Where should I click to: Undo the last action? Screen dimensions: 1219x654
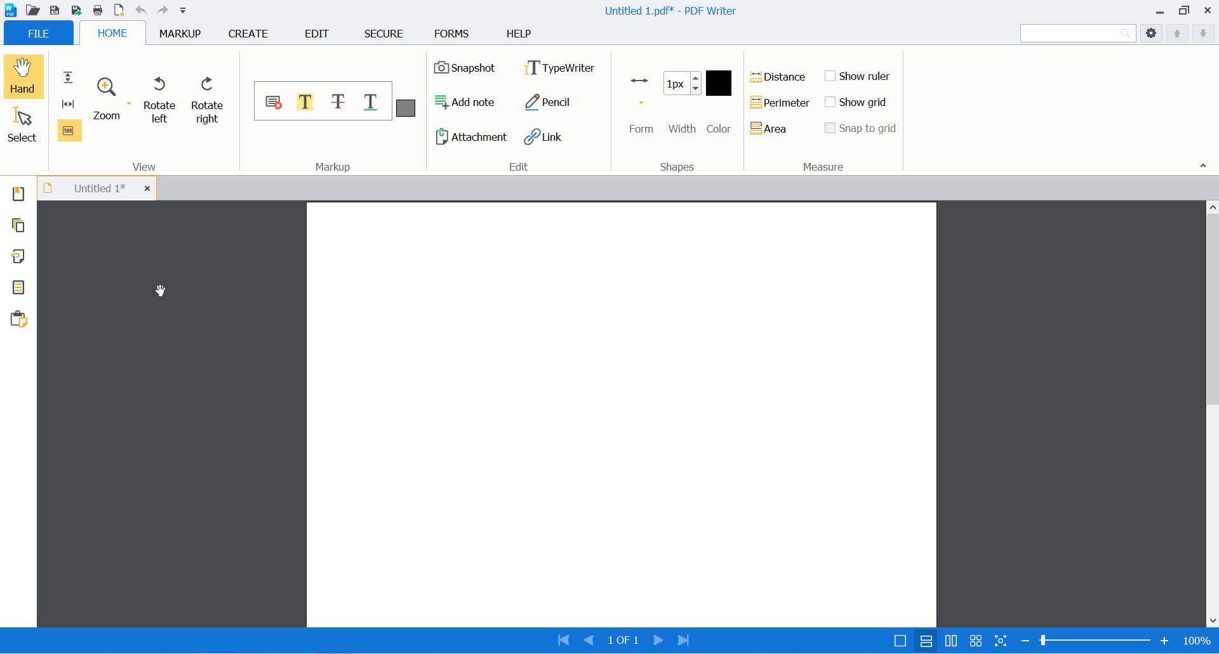(141, 10)
